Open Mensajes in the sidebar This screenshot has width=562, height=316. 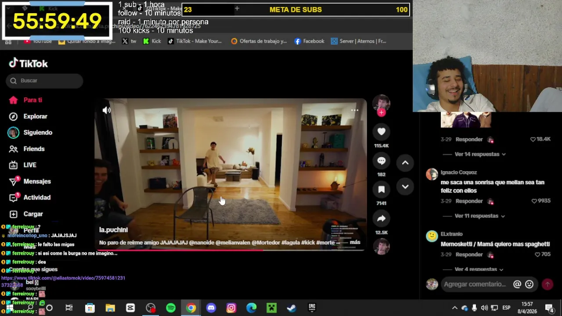click(x=30, y=181)
